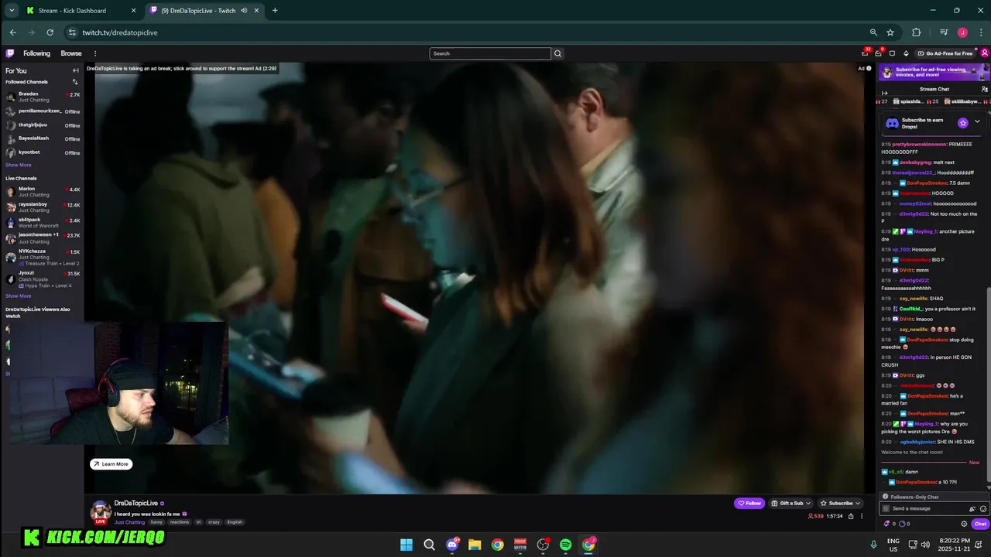Open the Twitch home logo
The image size is (991, 557).
tap(10, 53)
